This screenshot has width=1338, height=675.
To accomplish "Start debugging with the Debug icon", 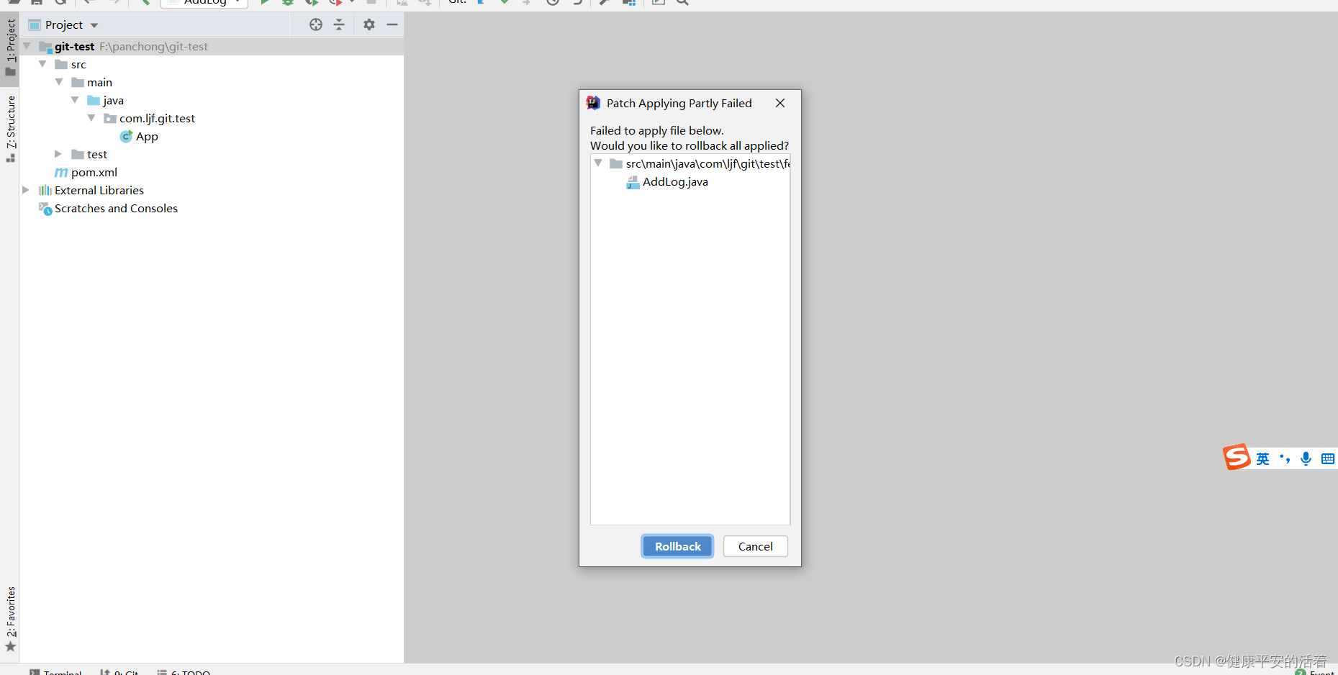I will pos(289,2).
